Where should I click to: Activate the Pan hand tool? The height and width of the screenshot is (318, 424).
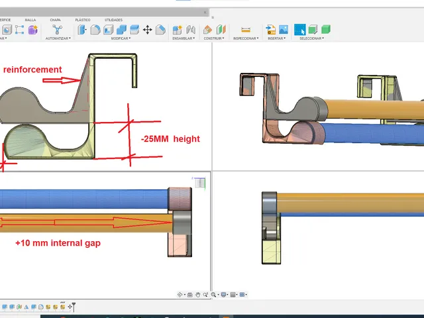pos(197,295)
